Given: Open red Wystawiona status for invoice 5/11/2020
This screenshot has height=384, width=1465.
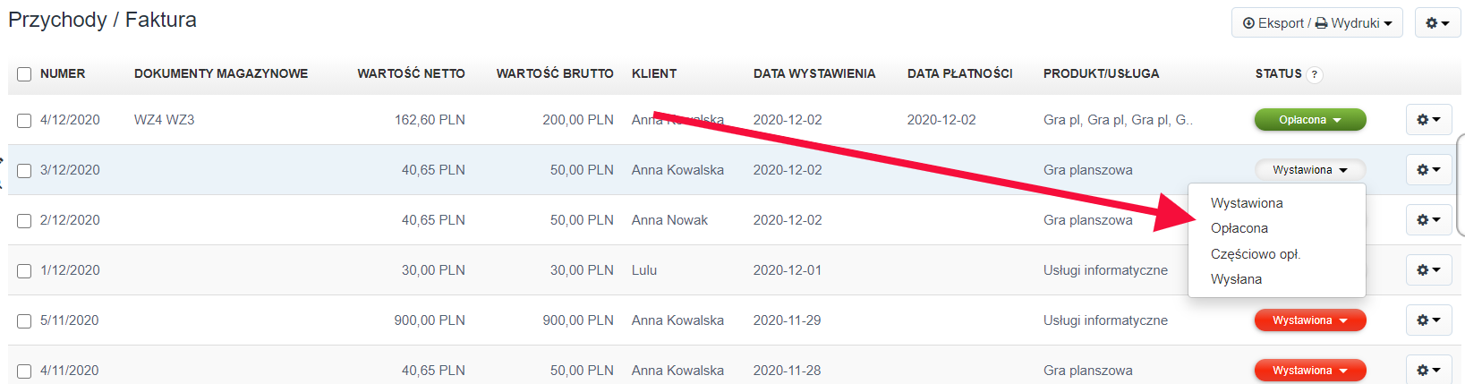Looking at the screenshot, I should click(x=1310, y=320).
